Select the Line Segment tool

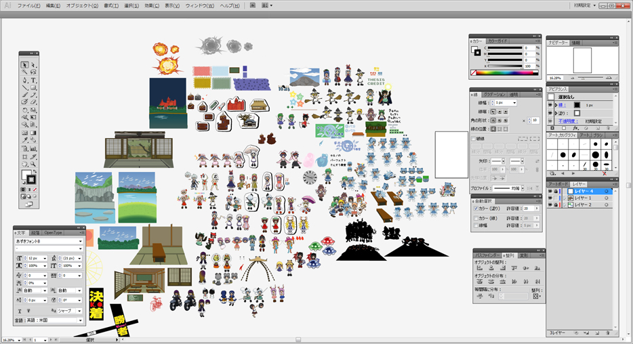pos(24,87)
